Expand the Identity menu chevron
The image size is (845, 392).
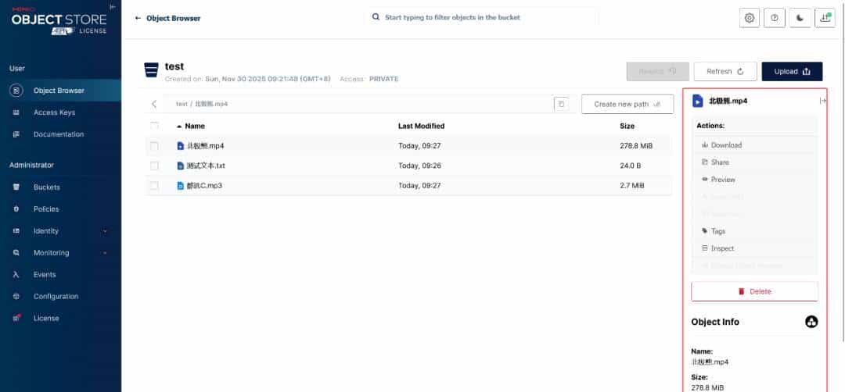[105, 231]
